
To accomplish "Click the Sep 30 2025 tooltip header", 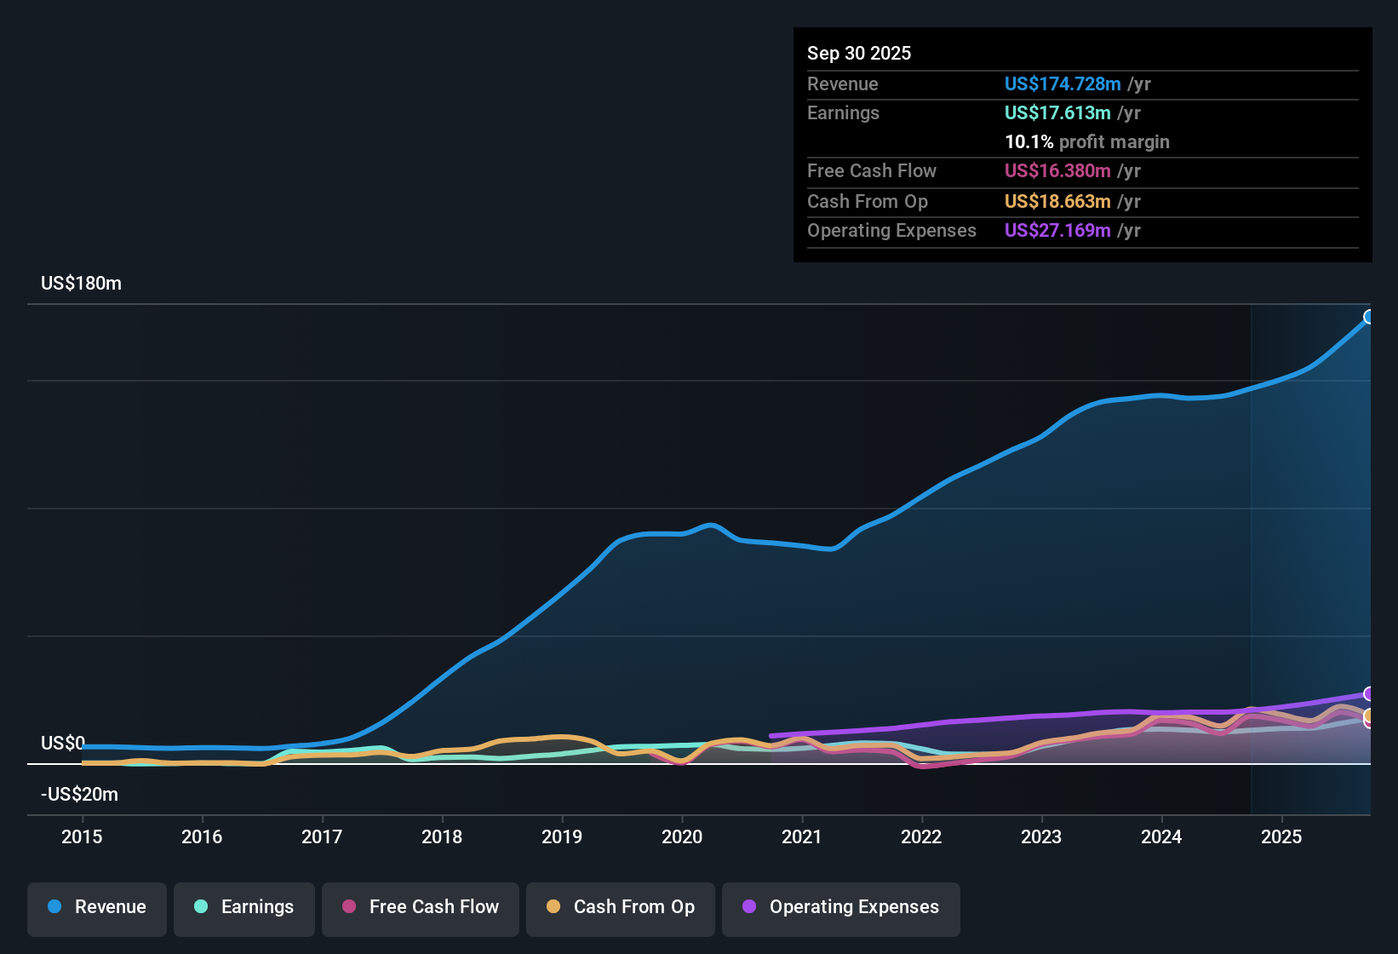I will tap(859, 53).
